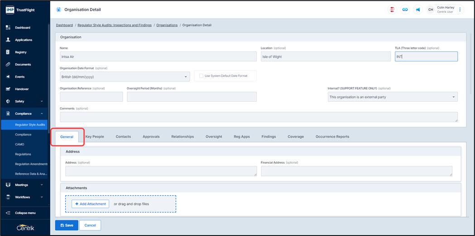The height and width of the screenshot is (236, 475).
Task: Switch to the Findings tab
Action: (269, 137)
